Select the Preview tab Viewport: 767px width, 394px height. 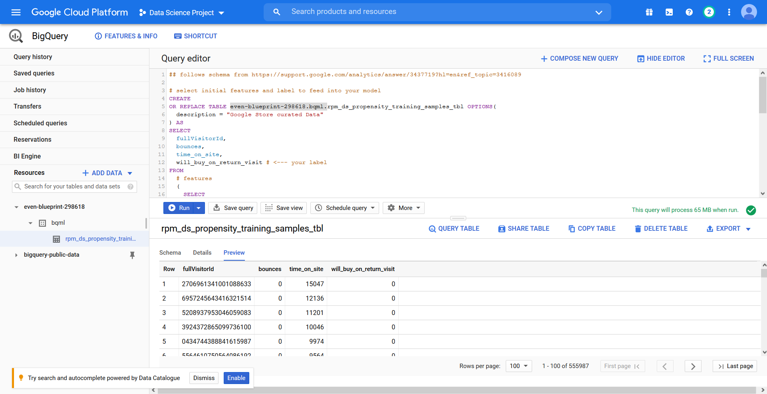[234, 253]
